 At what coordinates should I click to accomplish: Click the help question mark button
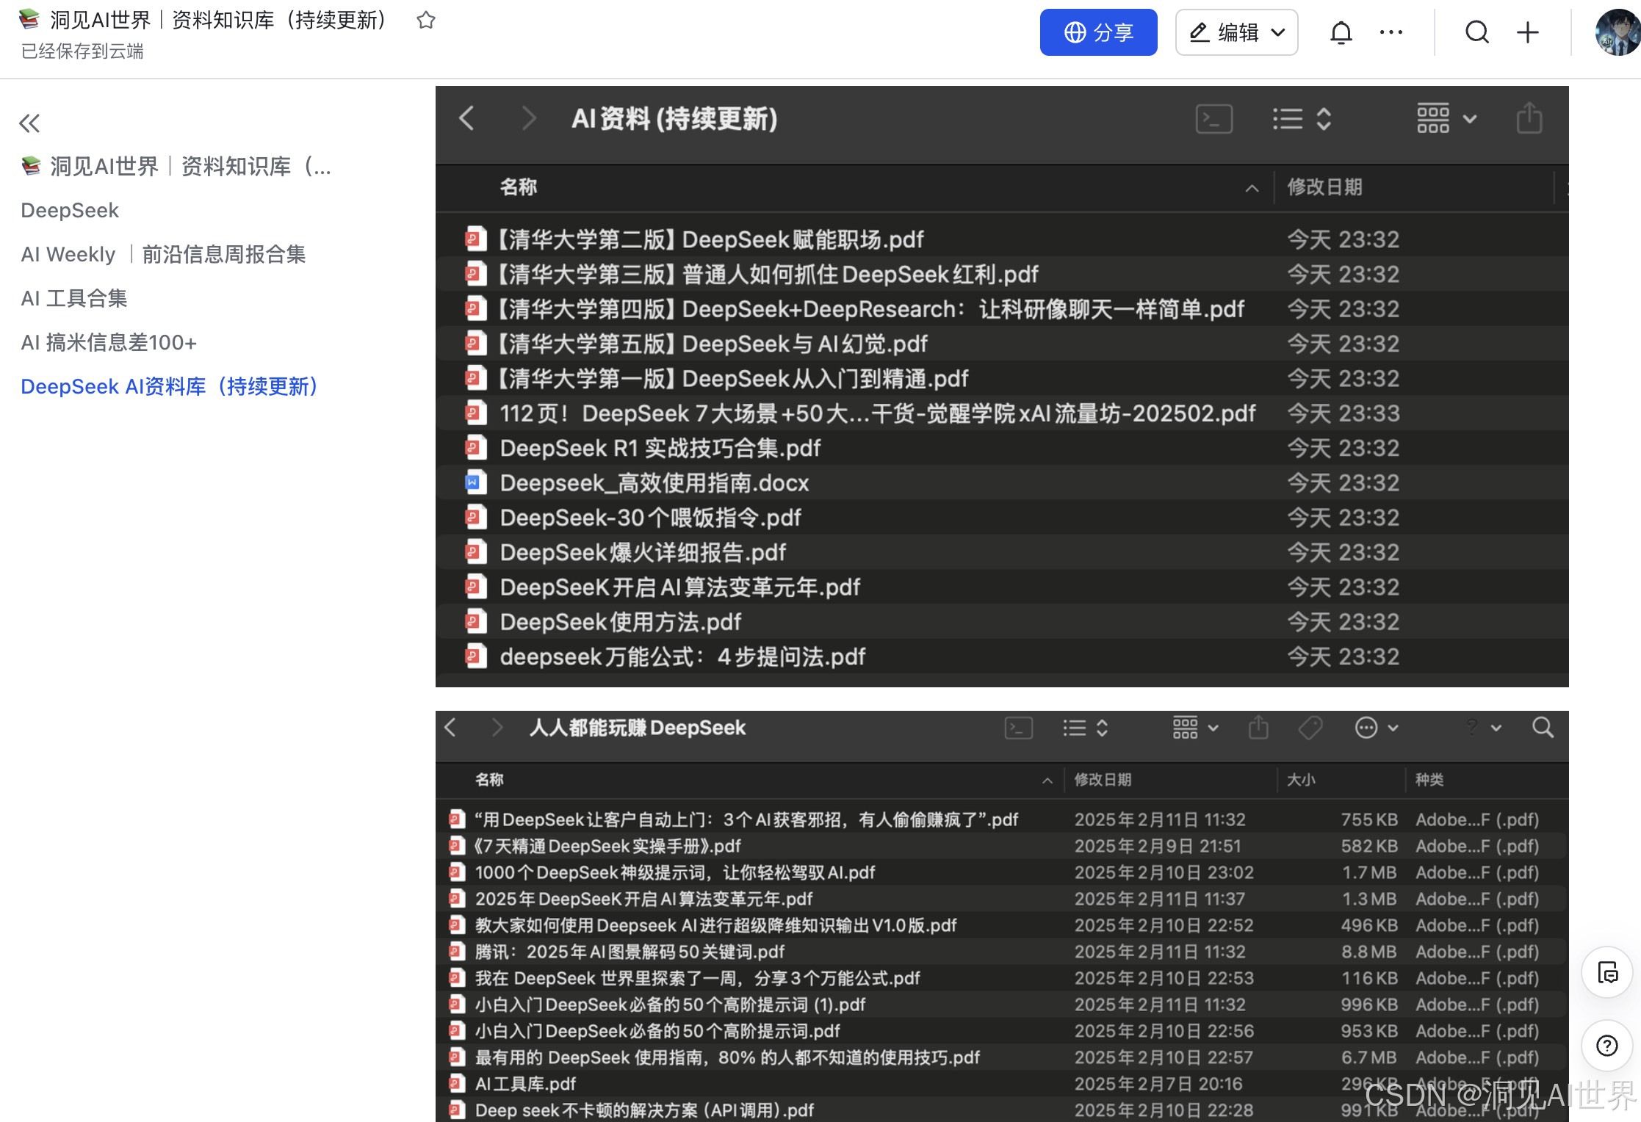click(x=1607, y=1045)
